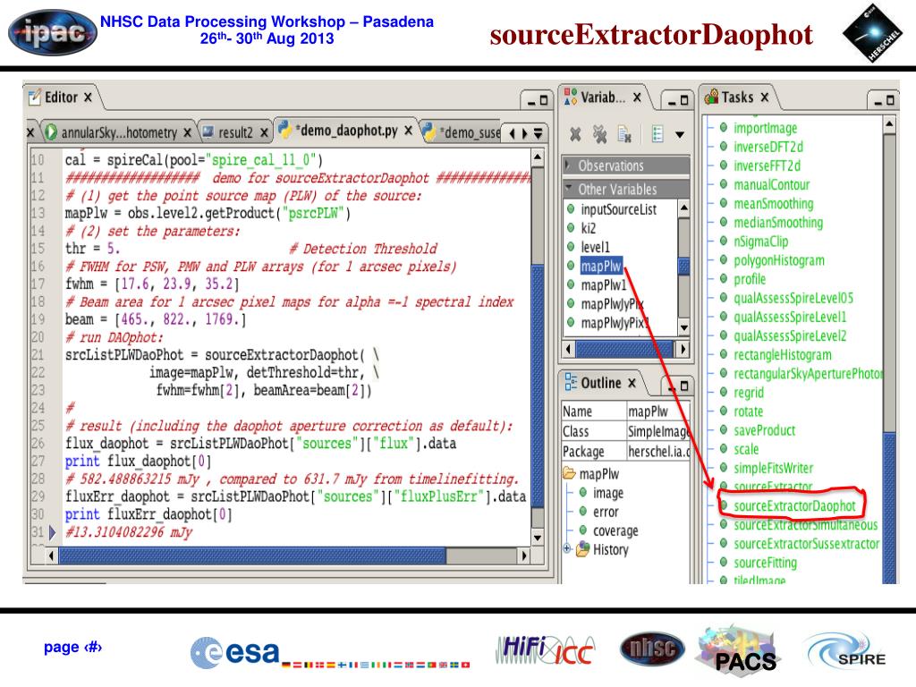
Task: Select the error item in Outline
Action: [606, 512]
